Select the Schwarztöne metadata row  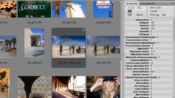(149, 20)
